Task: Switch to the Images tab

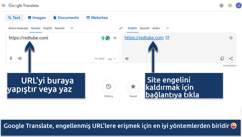Action: click(37, 18)
